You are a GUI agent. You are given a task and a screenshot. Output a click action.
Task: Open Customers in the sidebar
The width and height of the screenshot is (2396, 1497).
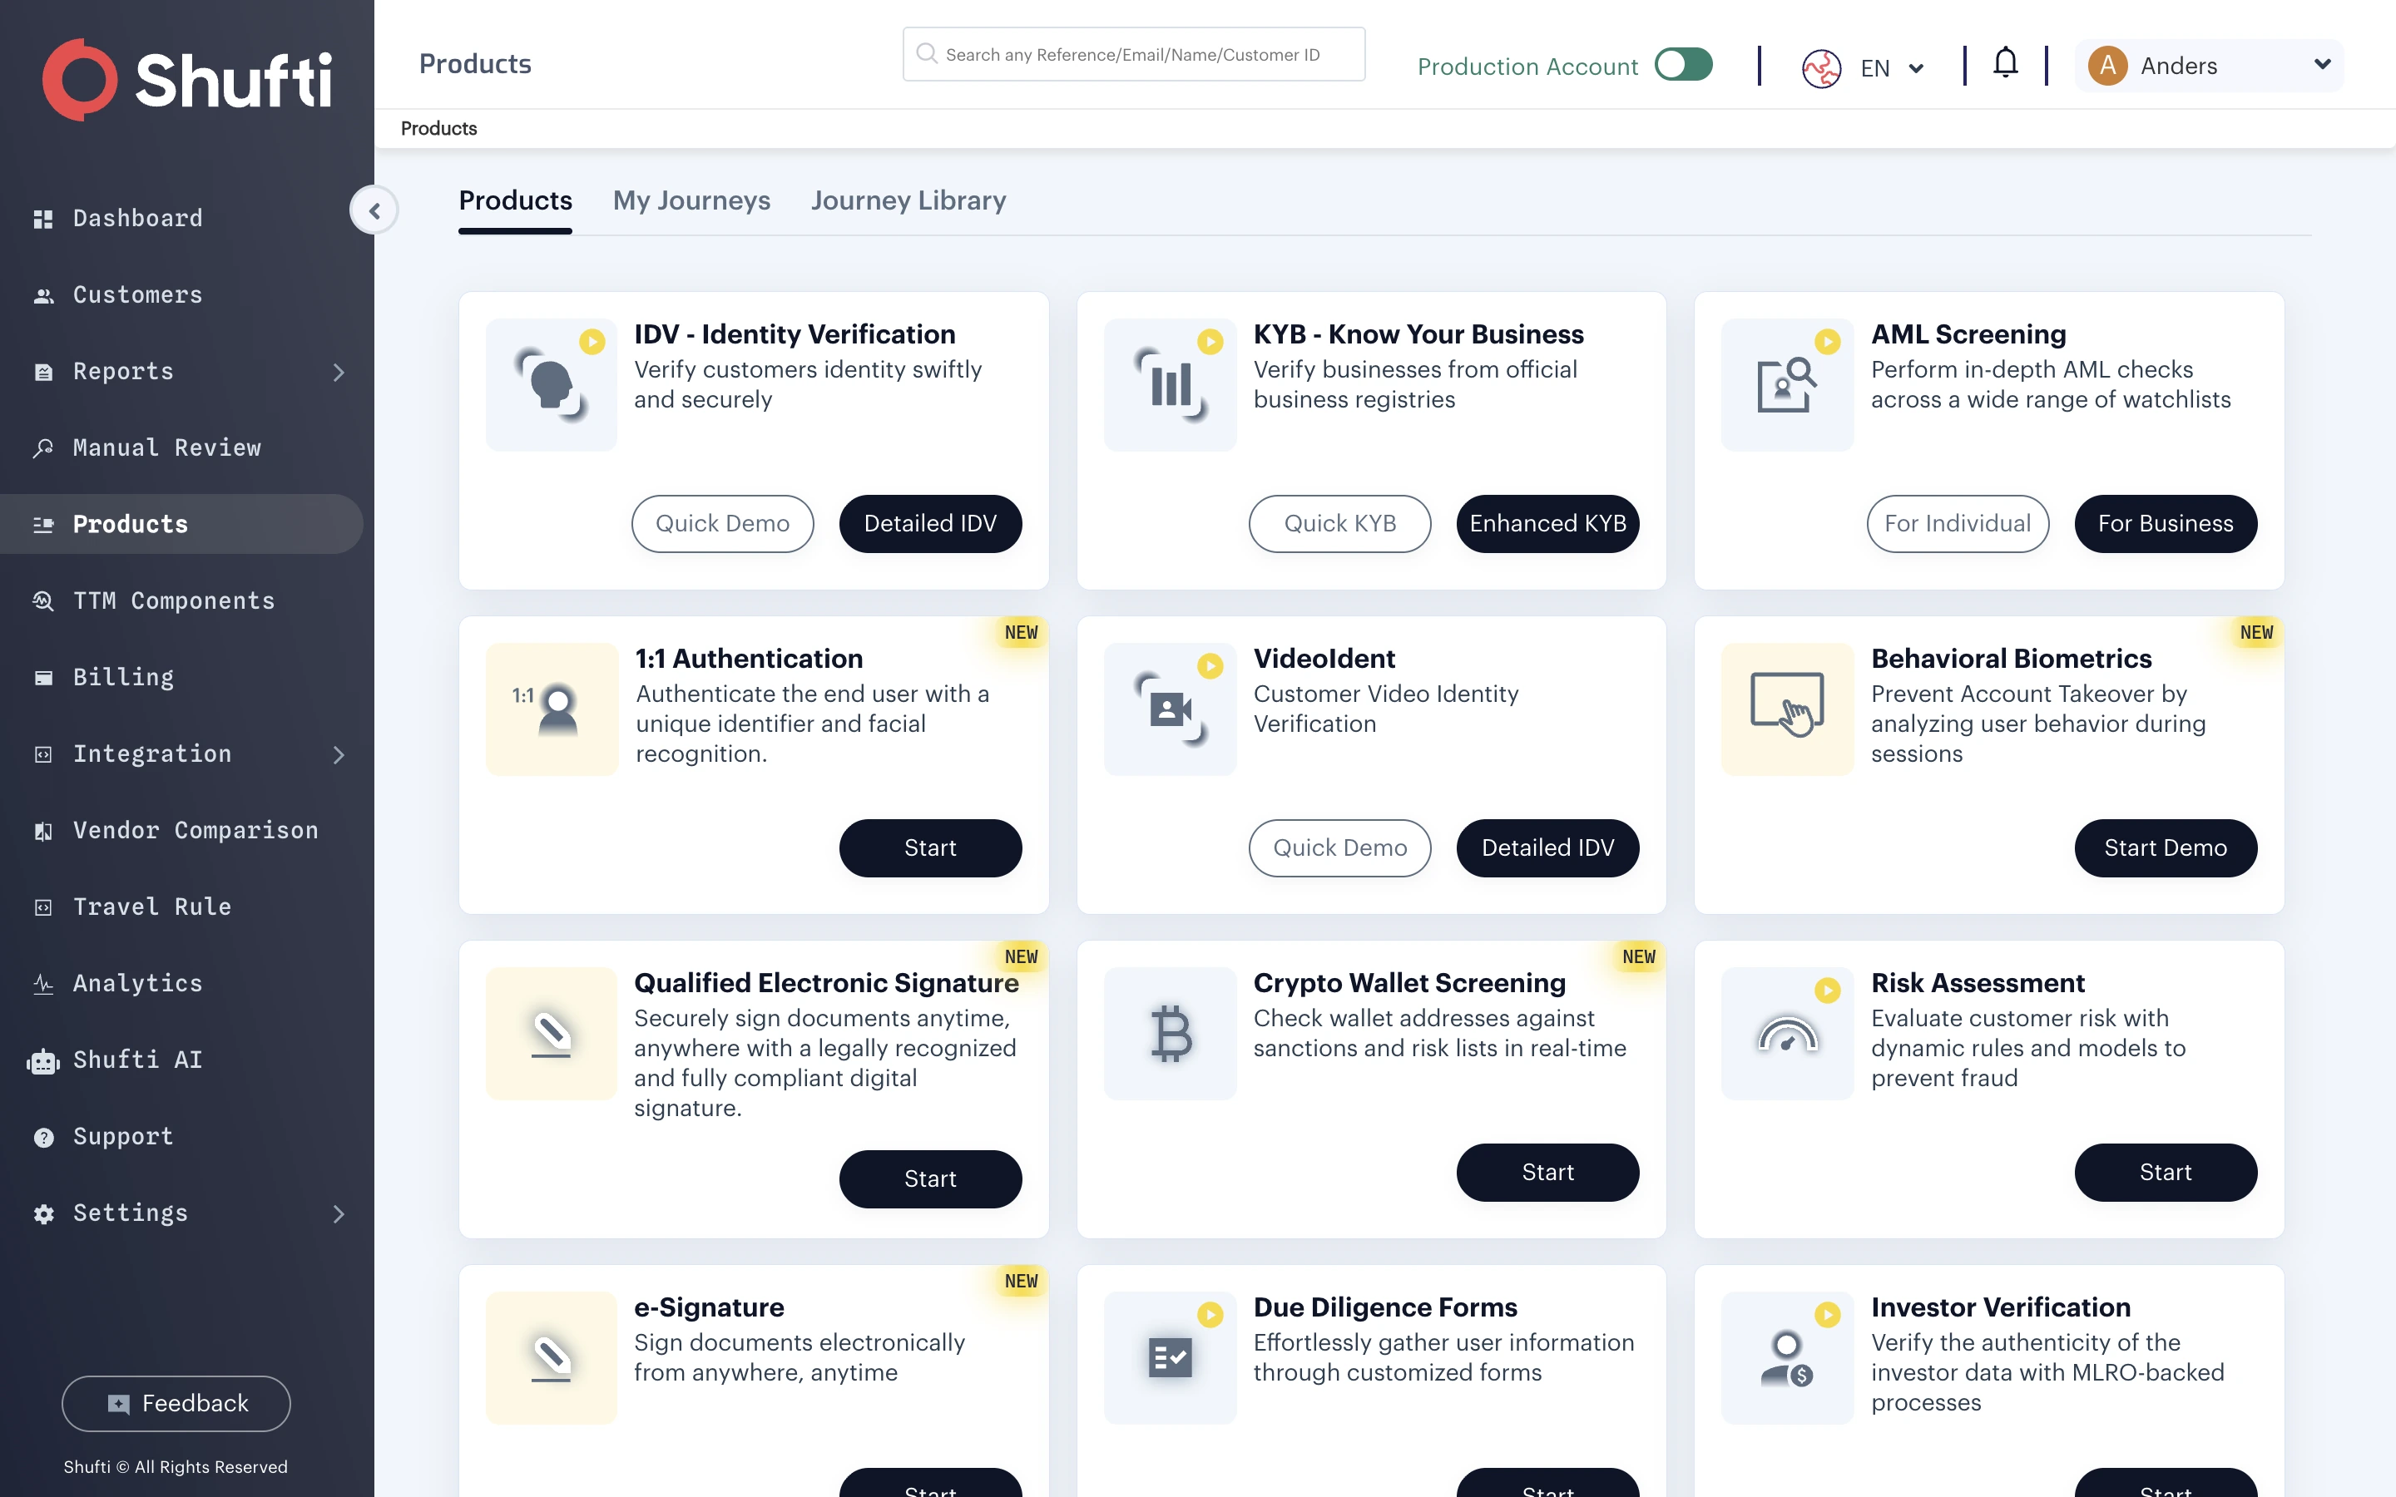coord(137,295)
